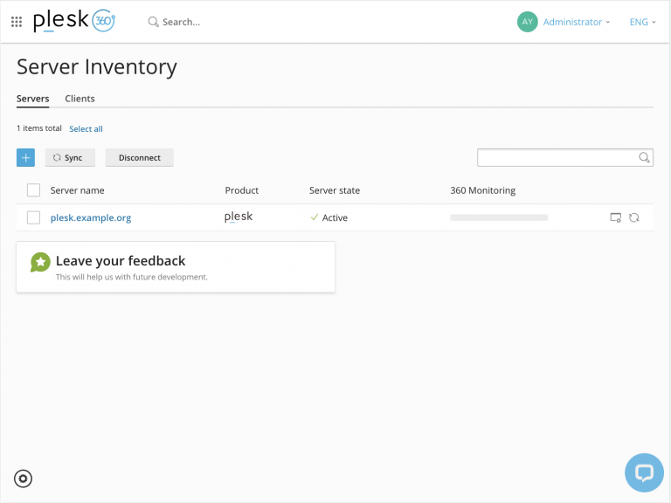The height and width of the screenshot is (503, 671).
Task: Click the Disconnect button
Action: pyautogui.click(x=140, y=158)
